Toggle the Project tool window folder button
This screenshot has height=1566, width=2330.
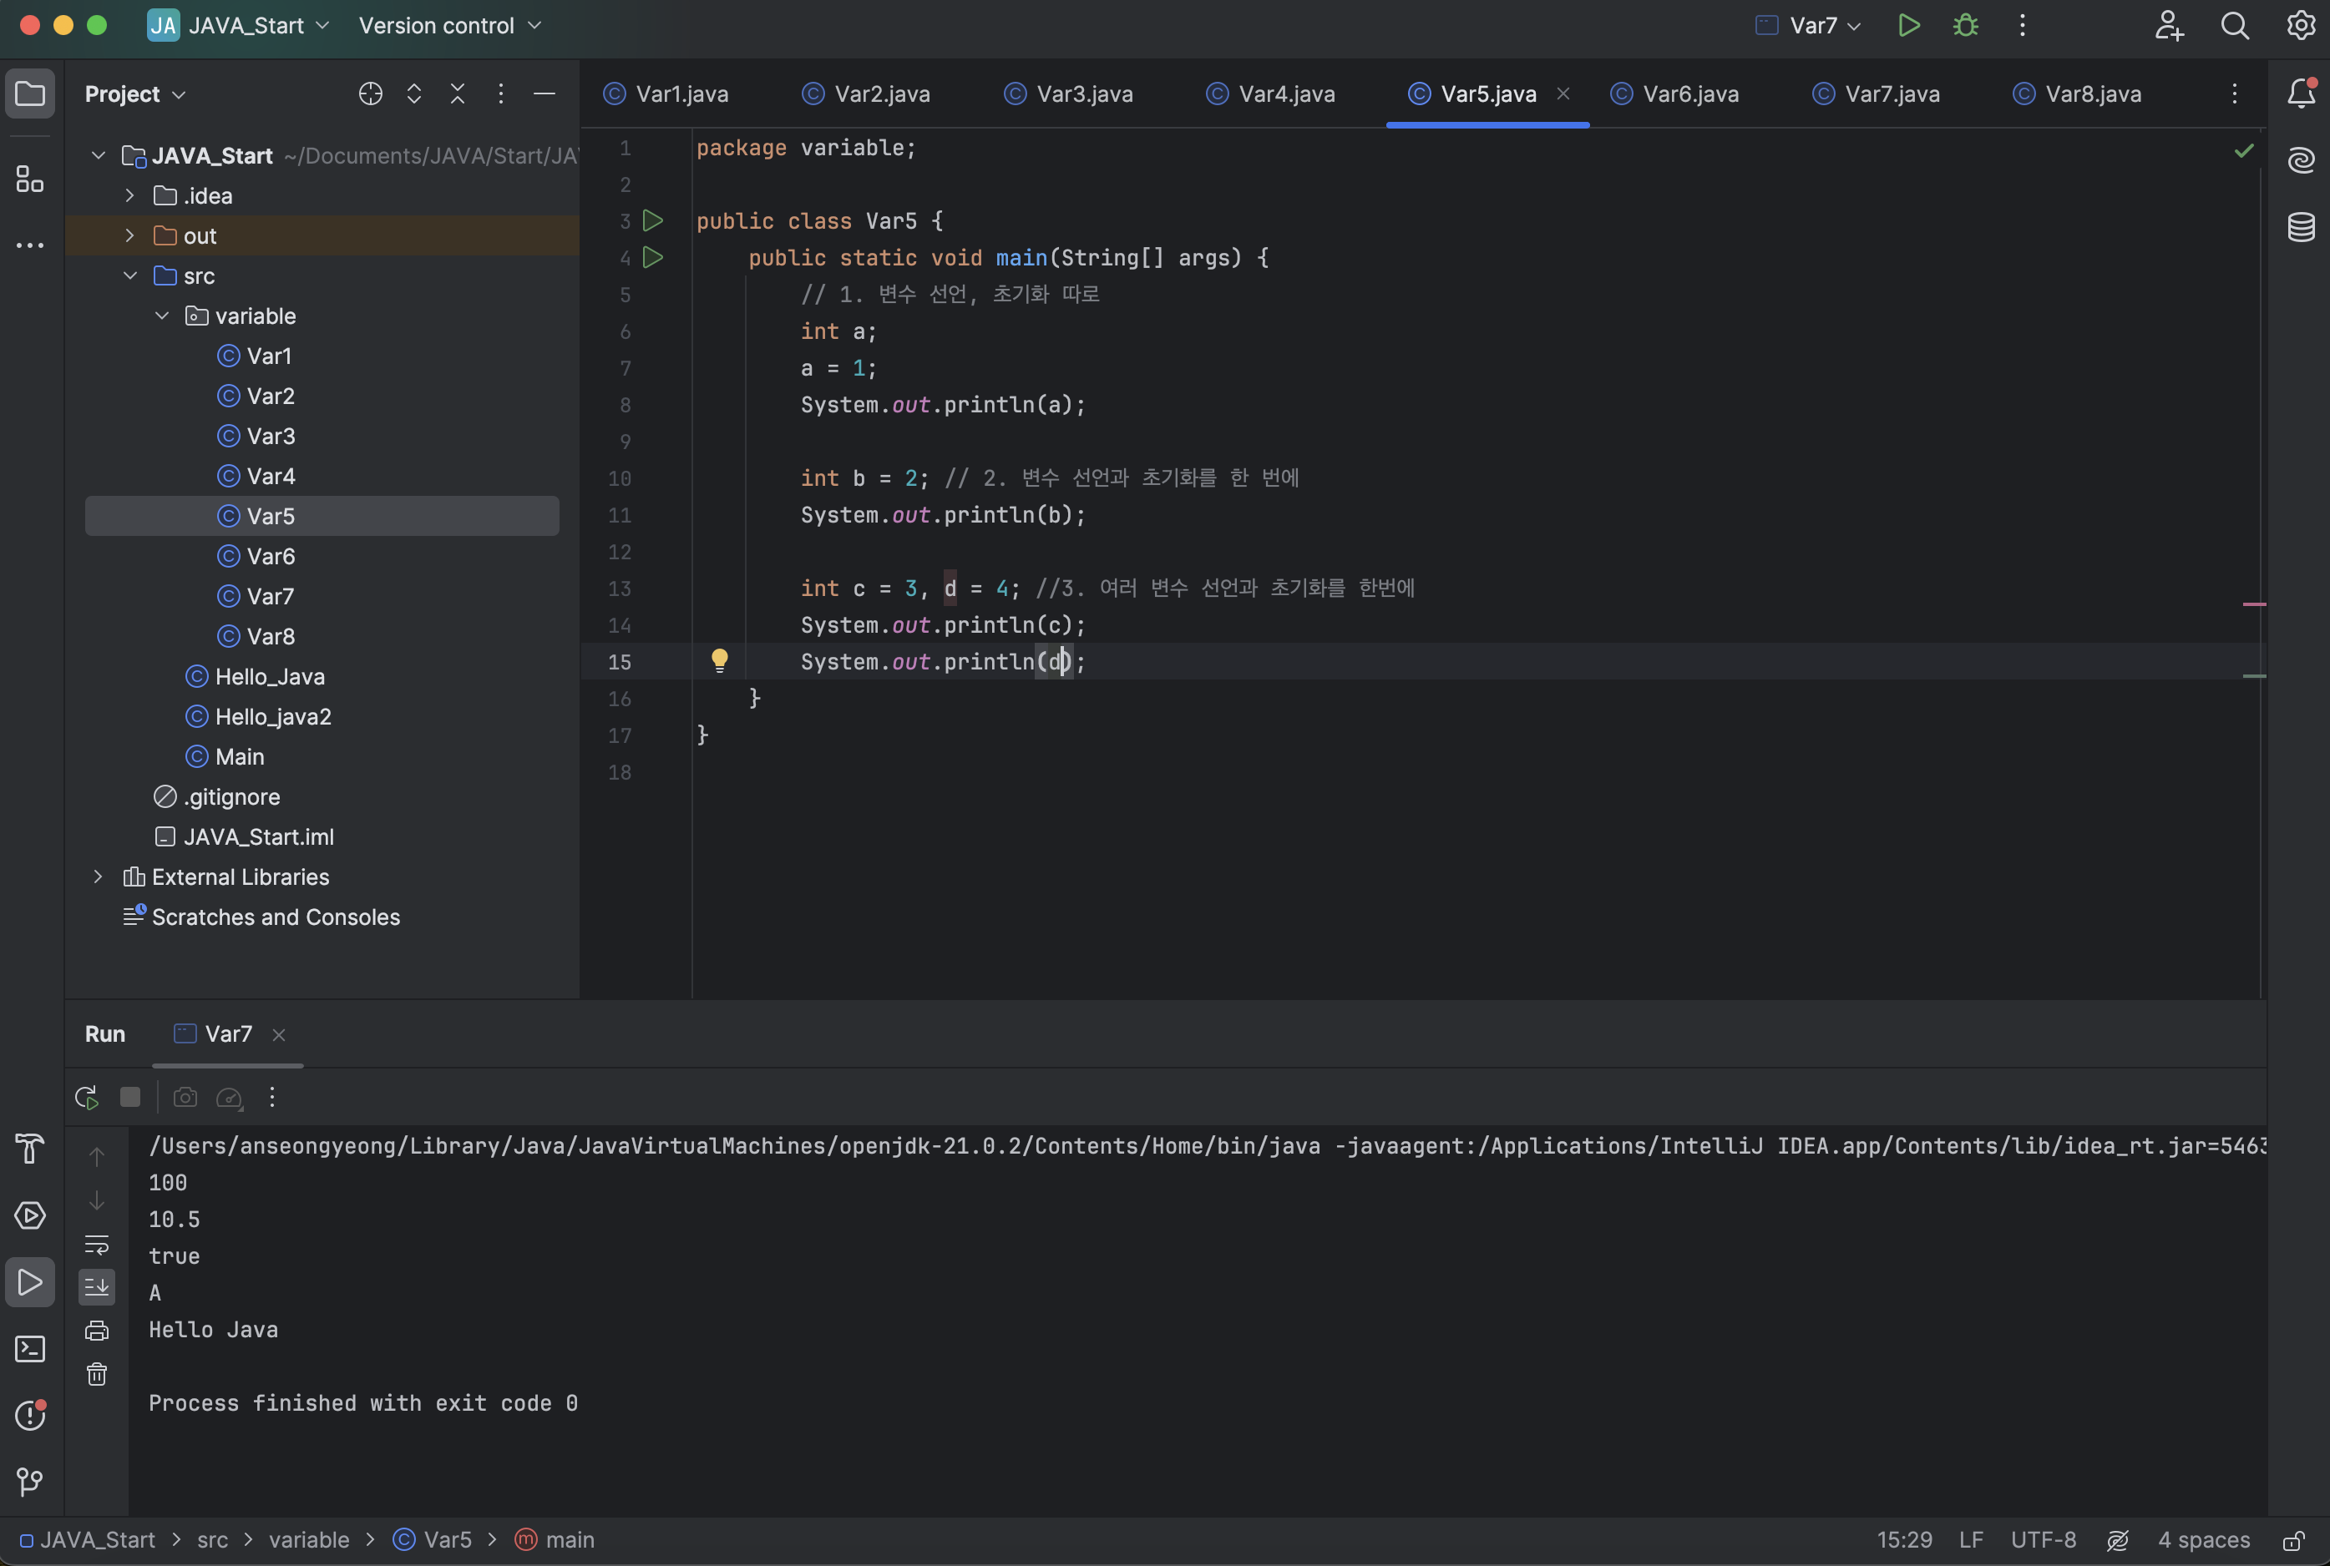pyautogui.click(x=30, y=95)
